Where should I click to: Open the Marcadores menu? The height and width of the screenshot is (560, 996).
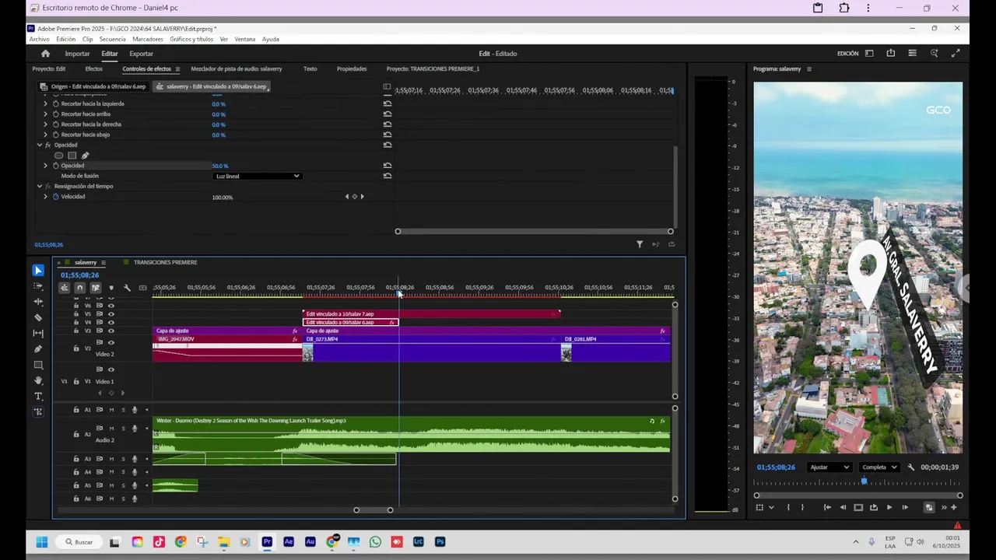148,39
